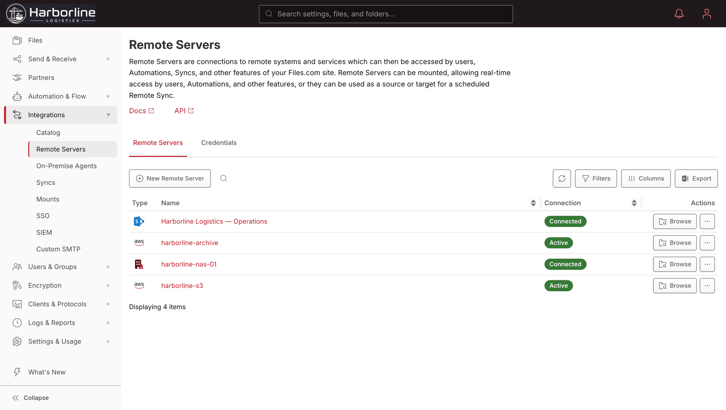Open SSO menu item
Viewport: 726px width, 410px height.
pyautogui.click(x=43, y=216)
